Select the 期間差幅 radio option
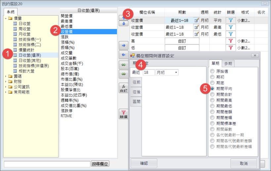Screen dimensions: 271x171 click(212, 118)
